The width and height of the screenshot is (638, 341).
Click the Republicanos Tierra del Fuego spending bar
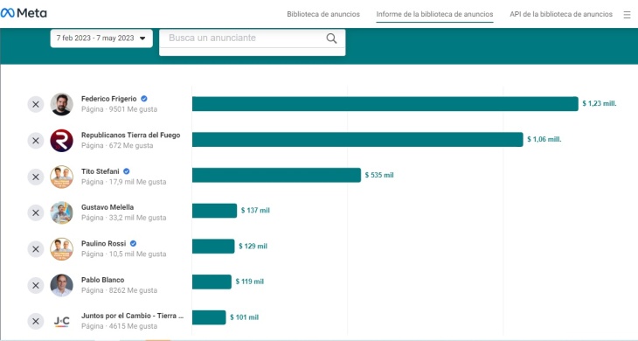(357, 140)
